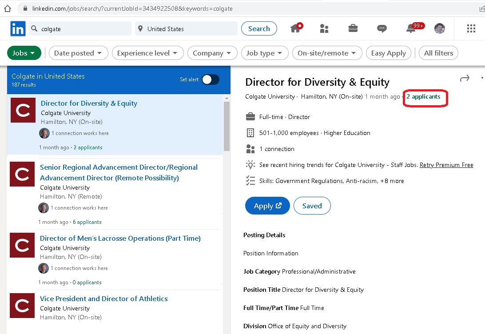Open the Jobs briefcase icon
This screenshot has width=485, height=334.
tap(353, 28)
